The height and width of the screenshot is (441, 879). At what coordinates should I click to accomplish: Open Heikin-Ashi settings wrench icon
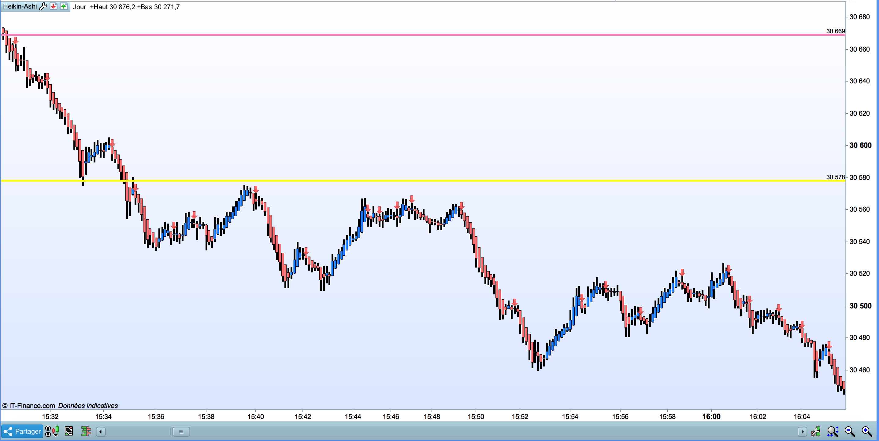tap(43, 6)
